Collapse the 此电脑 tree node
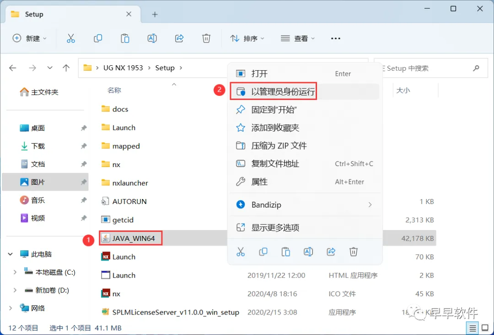Screen dimensions: 494x335 (11, 254)
